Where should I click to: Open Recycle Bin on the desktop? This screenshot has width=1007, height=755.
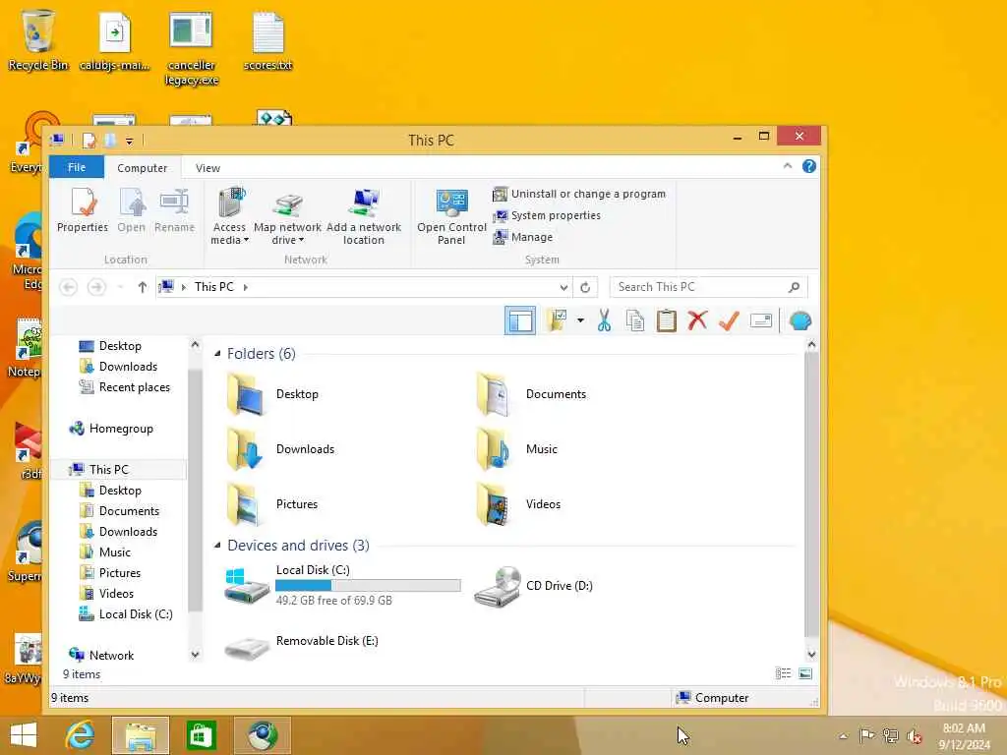tap(38, 40)
